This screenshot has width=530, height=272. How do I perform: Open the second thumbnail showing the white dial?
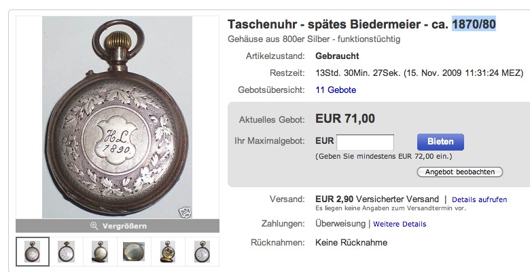click(x=66, y=252)
